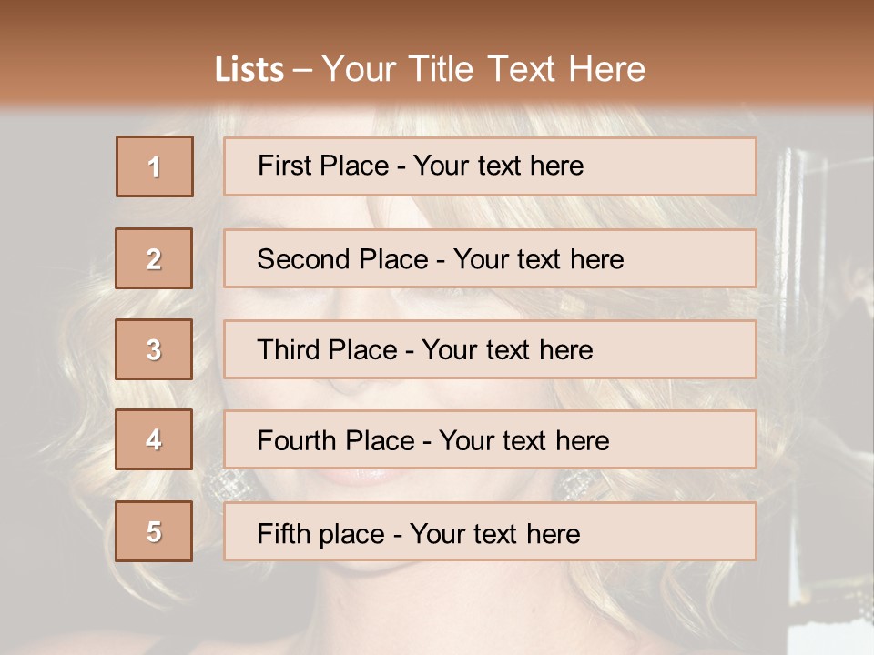Select the number 4 box

154,439
